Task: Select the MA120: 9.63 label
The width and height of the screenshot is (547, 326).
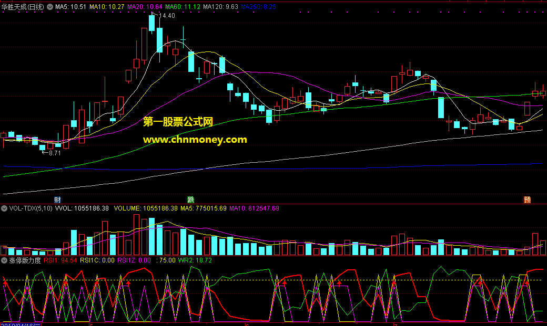Action: 220,7
